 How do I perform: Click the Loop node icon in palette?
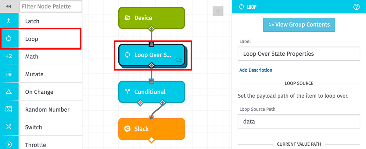click(x=9, y=39)
